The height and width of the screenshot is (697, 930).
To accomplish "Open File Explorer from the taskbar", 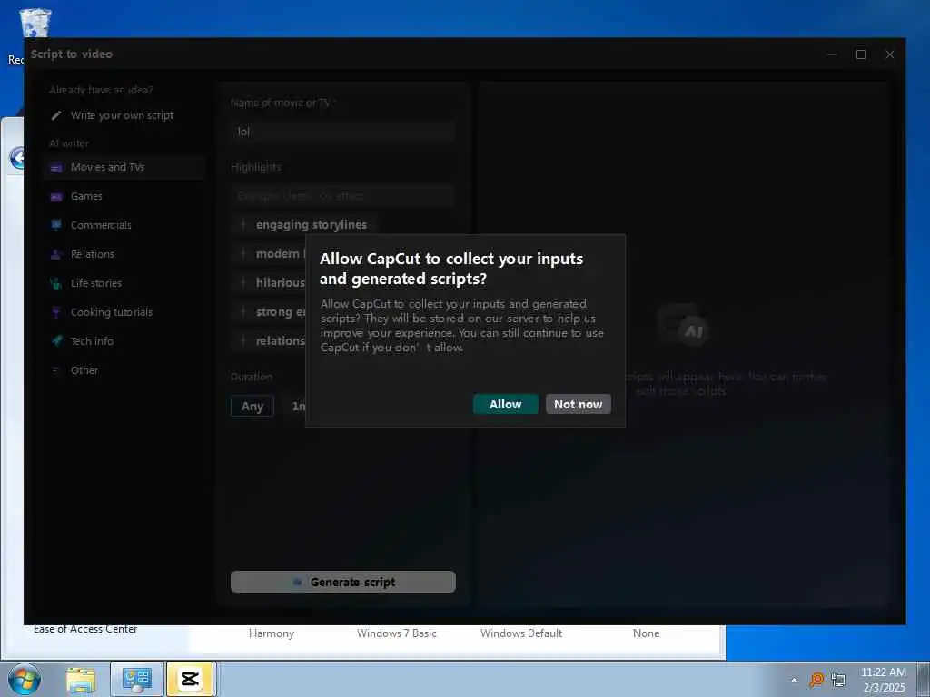I will 81,680.
